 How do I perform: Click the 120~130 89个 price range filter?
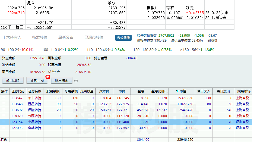click(x=153, y=50)
